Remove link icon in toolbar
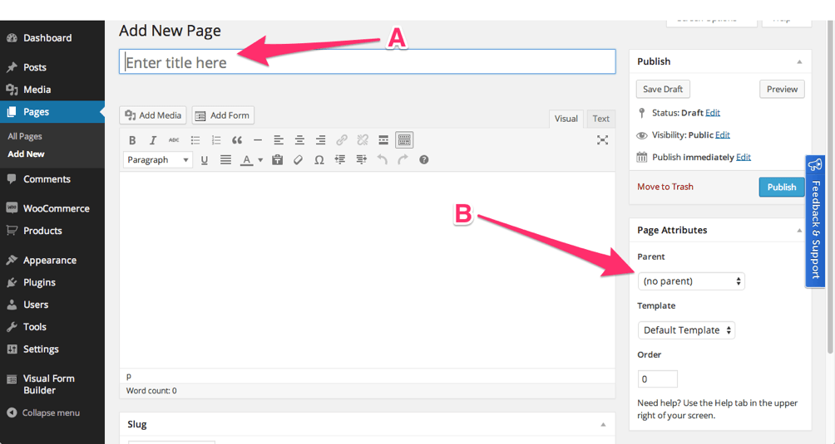The width and height of the screenshot is (835, 444). [363, 140]
